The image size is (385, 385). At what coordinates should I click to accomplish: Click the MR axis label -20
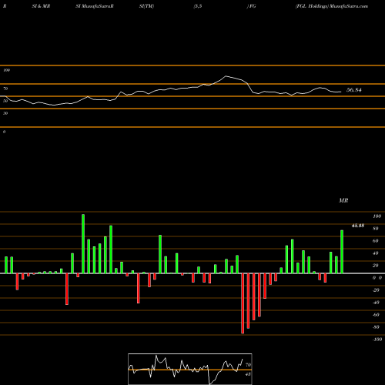pyautogui.click(x=376, y=290)
